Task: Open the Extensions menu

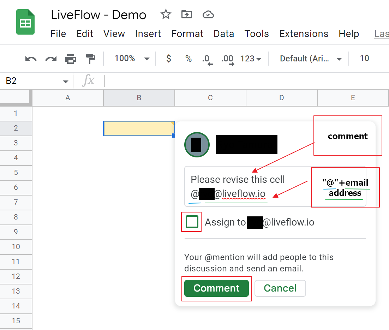Action: [x=304, y=34]
